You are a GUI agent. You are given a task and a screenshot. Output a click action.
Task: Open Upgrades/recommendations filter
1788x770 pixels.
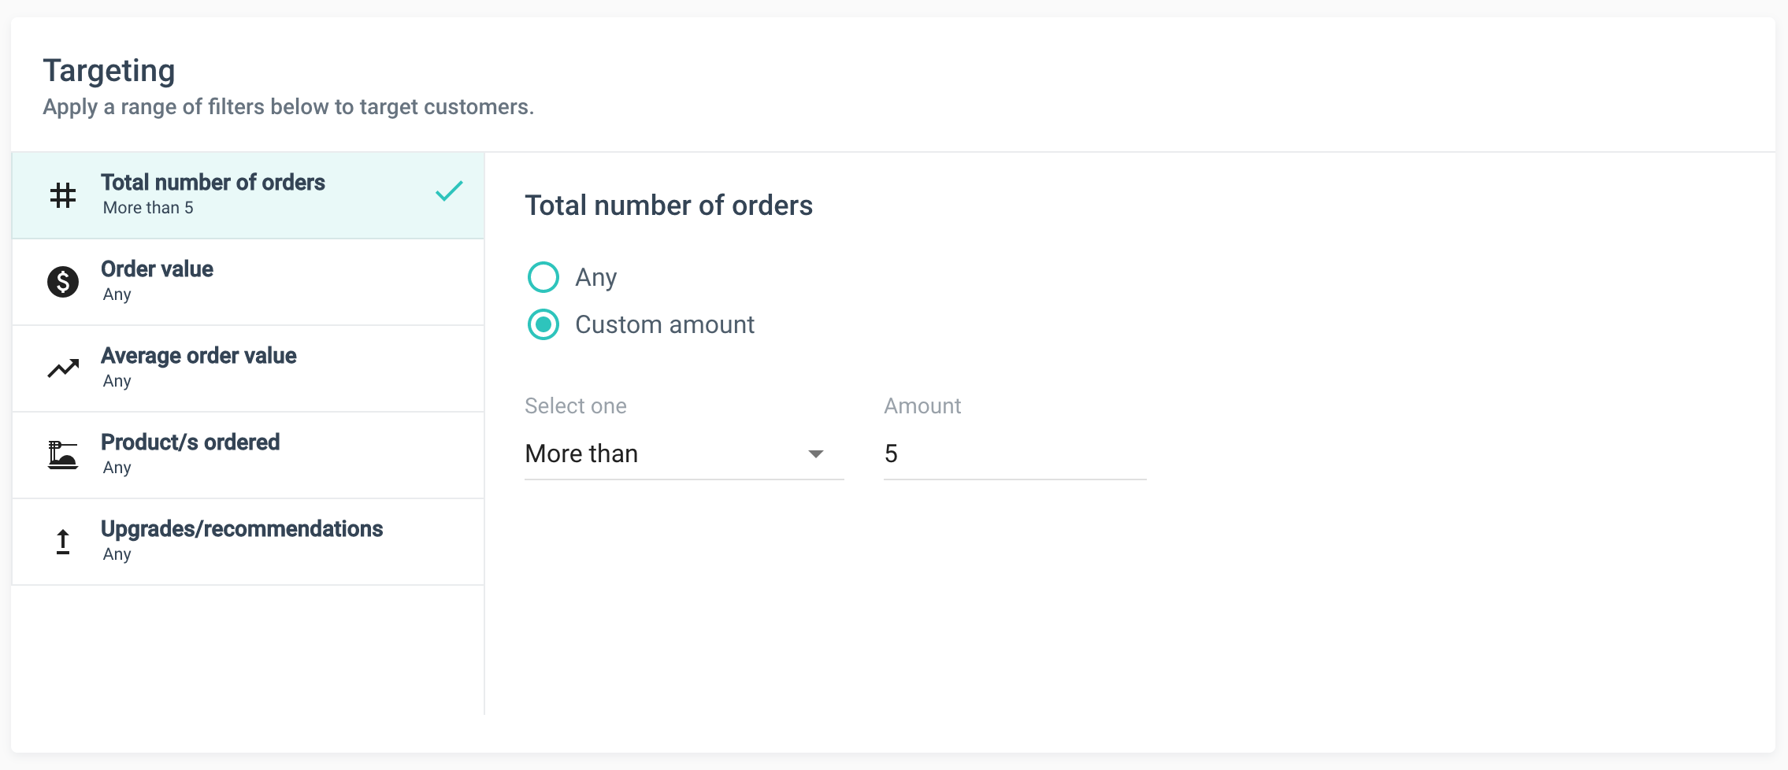248,542
